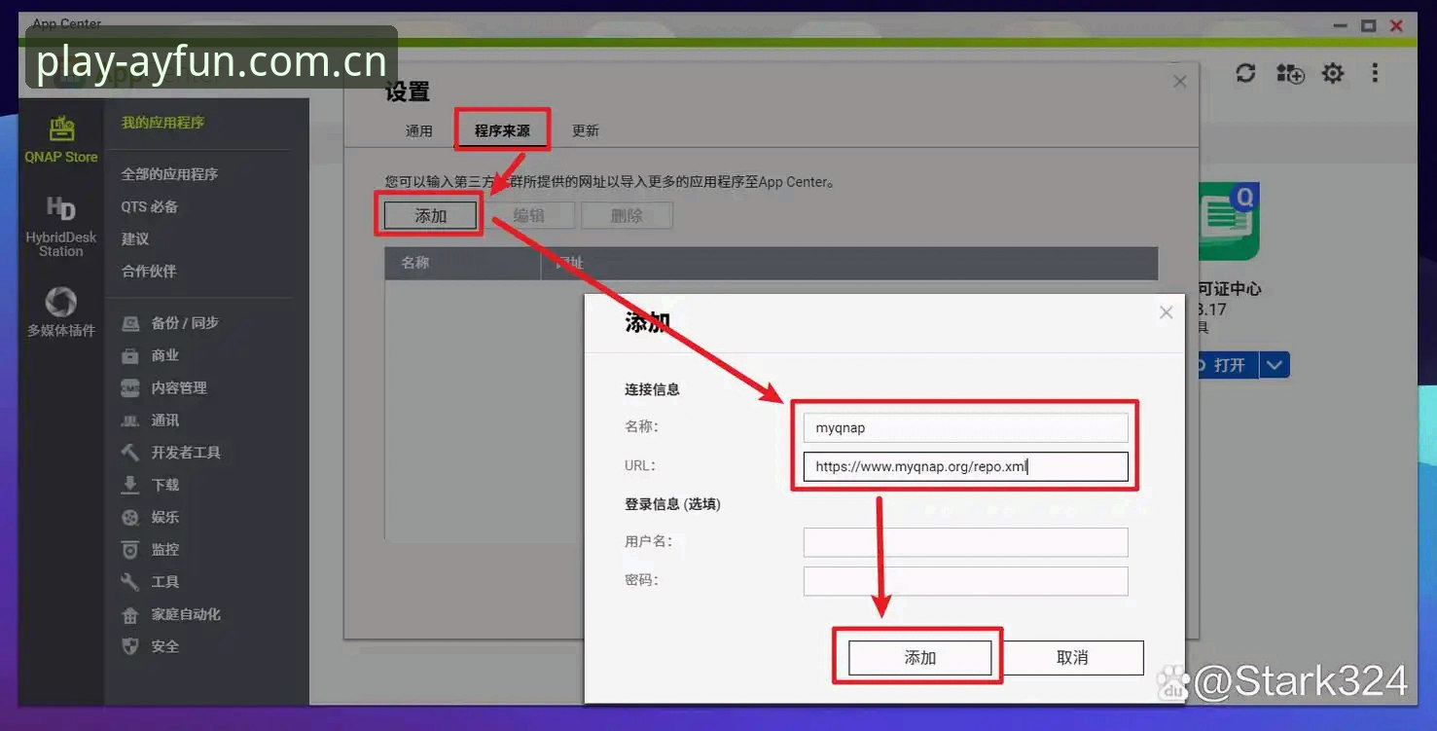Click the 密码 input field

pyautogui.click(x=965, y=581)
